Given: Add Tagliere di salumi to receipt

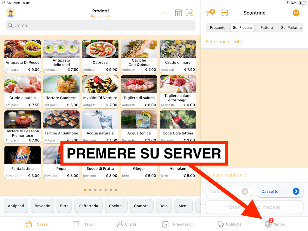Looking at the screenshot, I should tap(139, 91).
